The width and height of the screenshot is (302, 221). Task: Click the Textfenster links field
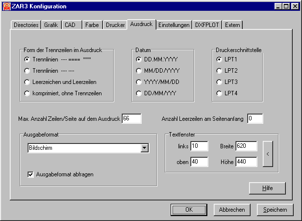(199, 146)
